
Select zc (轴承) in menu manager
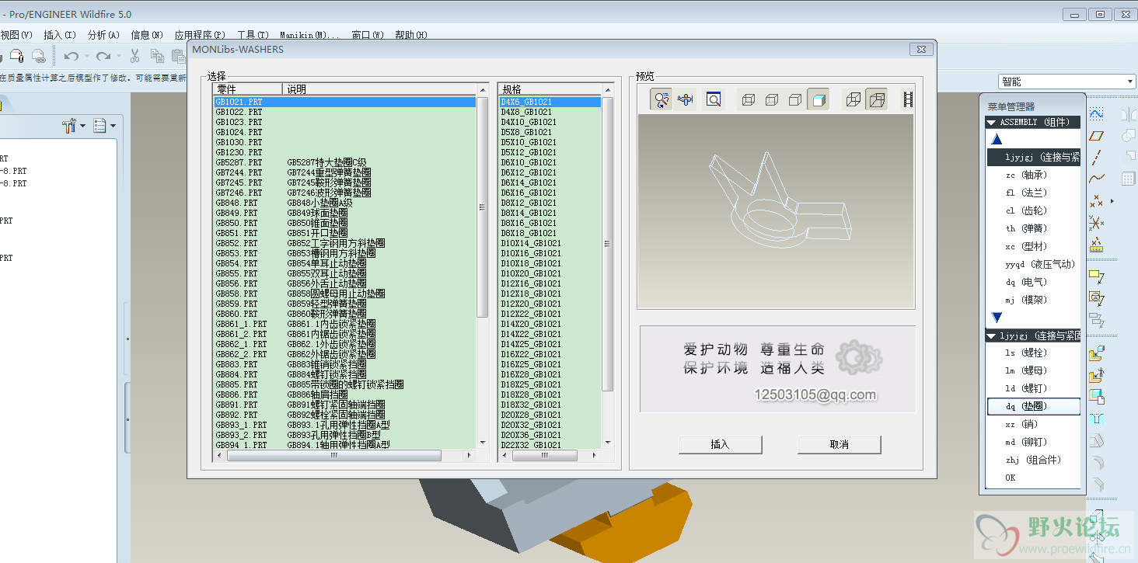pyautogui.click(x=1034, y=175)
